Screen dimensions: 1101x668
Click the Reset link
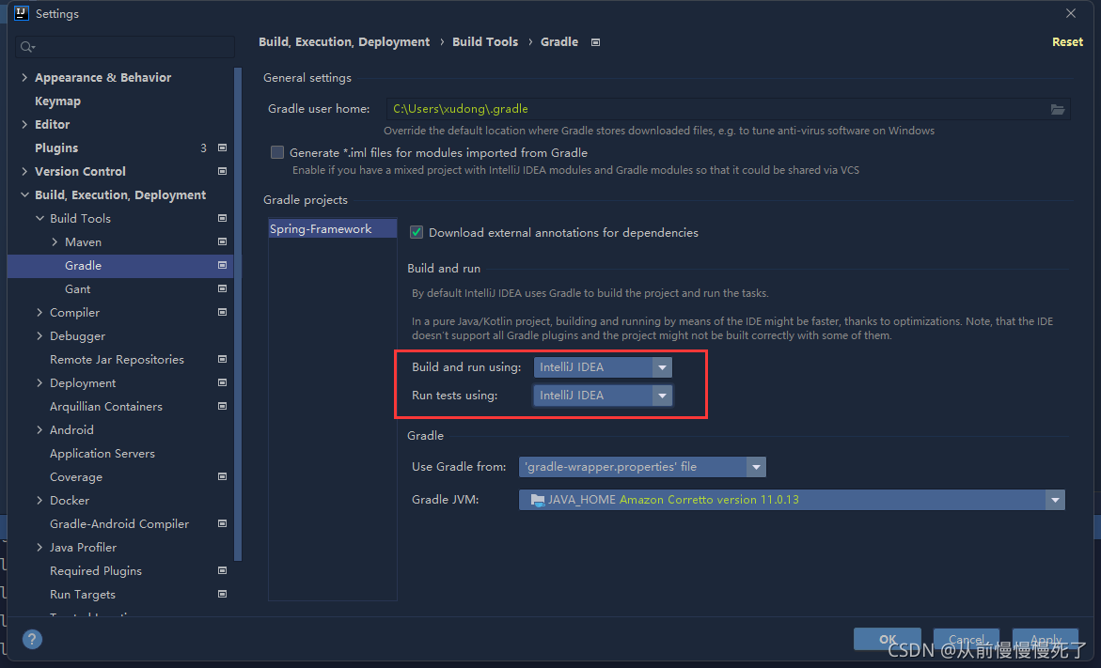click(1067, 42)
